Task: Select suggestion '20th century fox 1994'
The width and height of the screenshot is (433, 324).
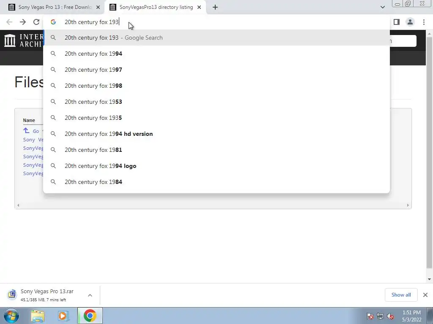Action: (x=216, y=54)
